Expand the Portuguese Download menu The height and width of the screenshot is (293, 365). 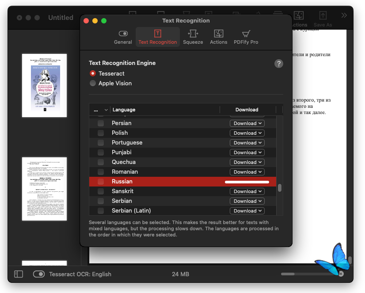[247, 143]
